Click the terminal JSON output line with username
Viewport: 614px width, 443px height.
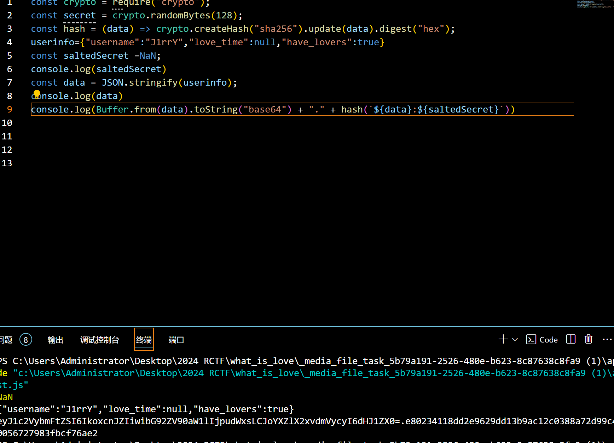click(x=147, y=409)
